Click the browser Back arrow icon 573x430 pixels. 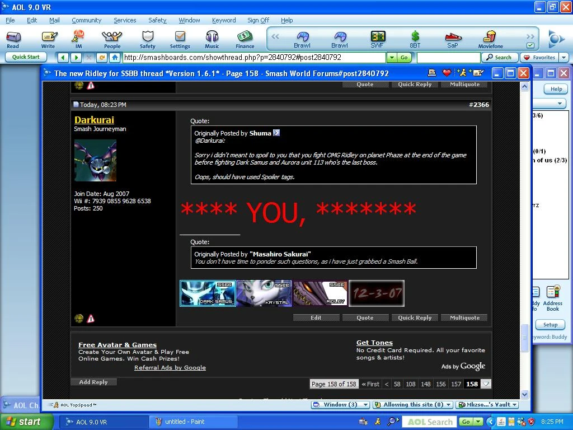tap(63, 58)
